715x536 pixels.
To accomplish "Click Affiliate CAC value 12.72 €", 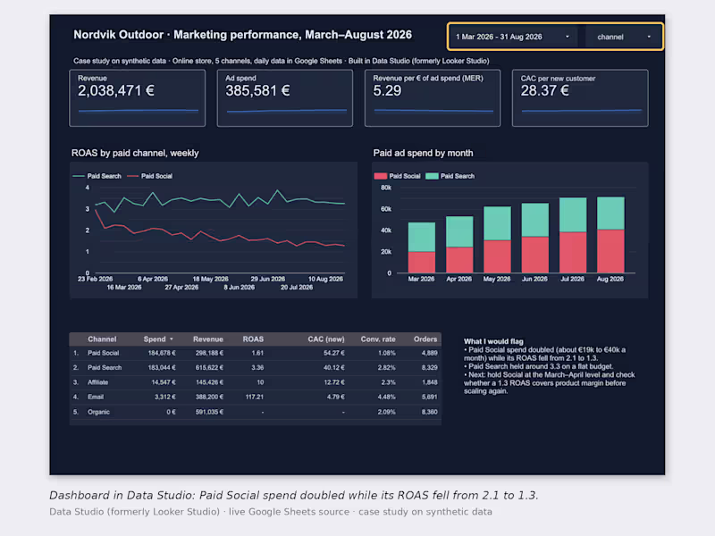I will tap(334, 382).
